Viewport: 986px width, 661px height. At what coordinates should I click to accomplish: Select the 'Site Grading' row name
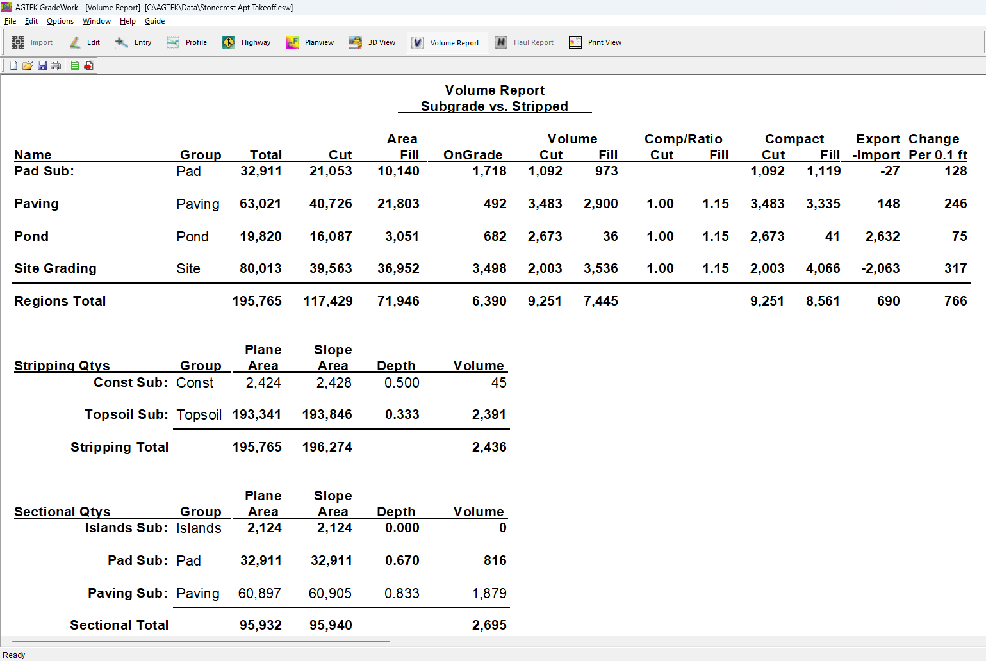[x=55, y=268]
